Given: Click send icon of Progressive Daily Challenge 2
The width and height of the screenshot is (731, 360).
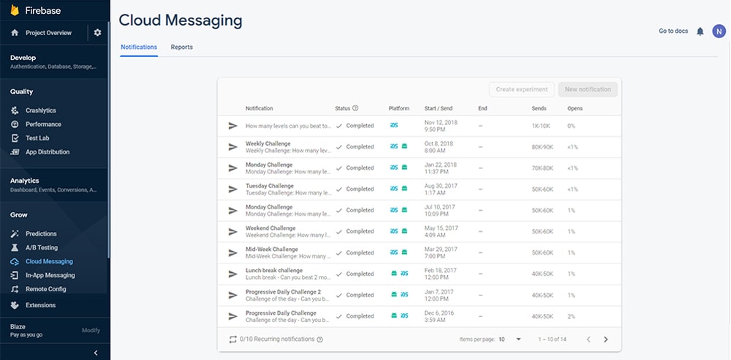Looking at the screenshot, I should tap(232, 295).
